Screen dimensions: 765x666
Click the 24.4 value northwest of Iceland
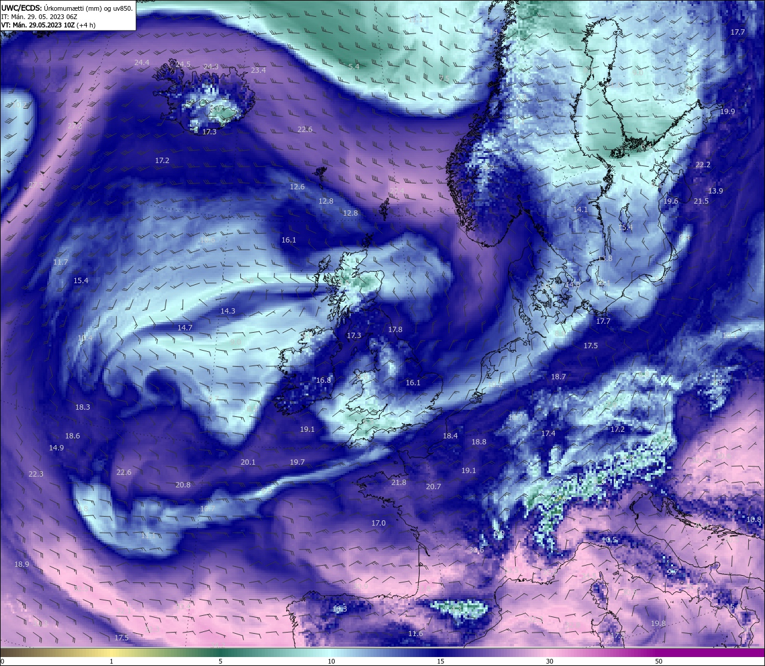coord(142,63)
